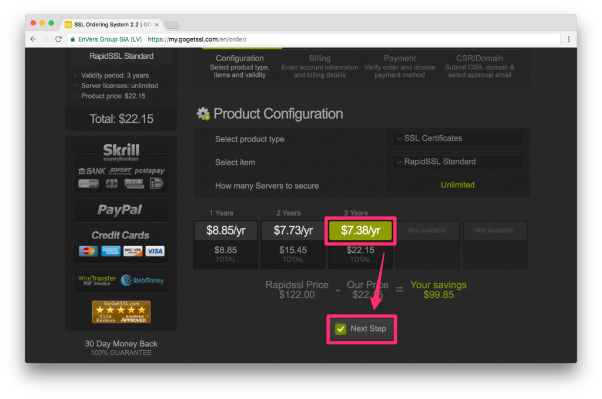
Task: Click the Total: $22.15 summary
Action: (121, 119)
